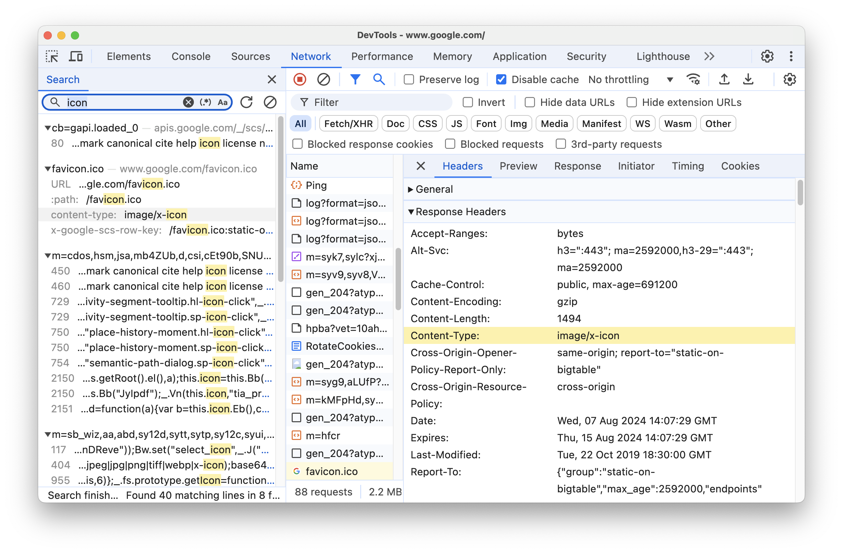Click the Fetch/XHR filter button

(348, 123)
